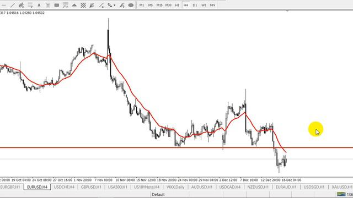Open the GBPUSD,H1 chart tab

click(91, 187)
